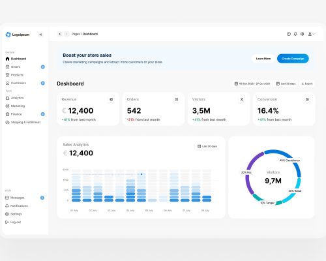Click the Products sidebar icon
Viewport: 326px width, 261px height.
7,75
